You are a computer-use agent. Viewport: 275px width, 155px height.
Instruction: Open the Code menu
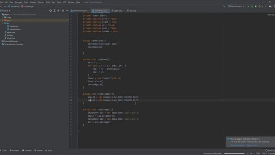point(26,2)
